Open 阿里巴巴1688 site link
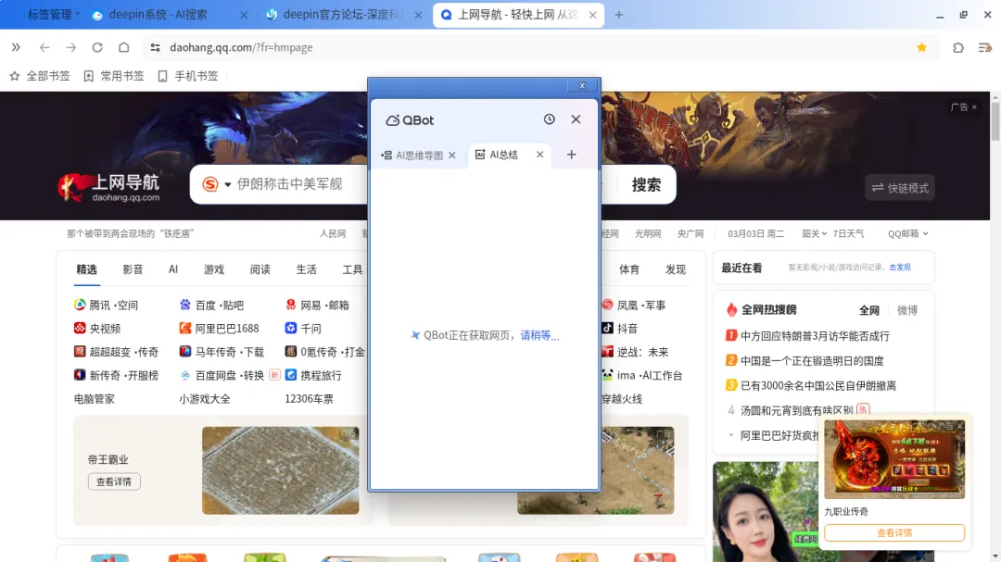Image resolution: width=1001 pixels, height=562 pixels. tap(219, 328)
